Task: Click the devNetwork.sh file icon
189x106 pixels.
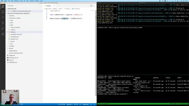Action: pyautogui.click(x=8, y=58)
